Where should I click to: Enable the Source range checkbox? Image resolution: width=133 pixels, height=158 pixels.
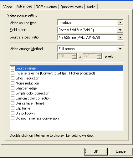coord(13,68)
